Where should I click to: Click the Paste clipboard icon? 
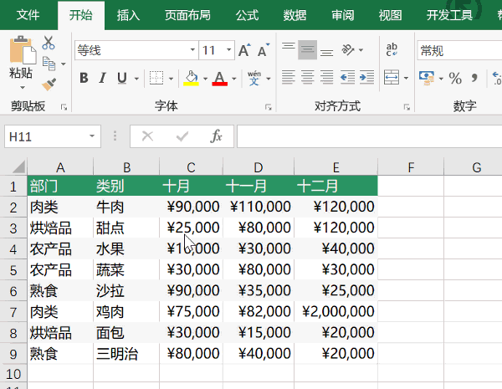[x=23, y=50]
